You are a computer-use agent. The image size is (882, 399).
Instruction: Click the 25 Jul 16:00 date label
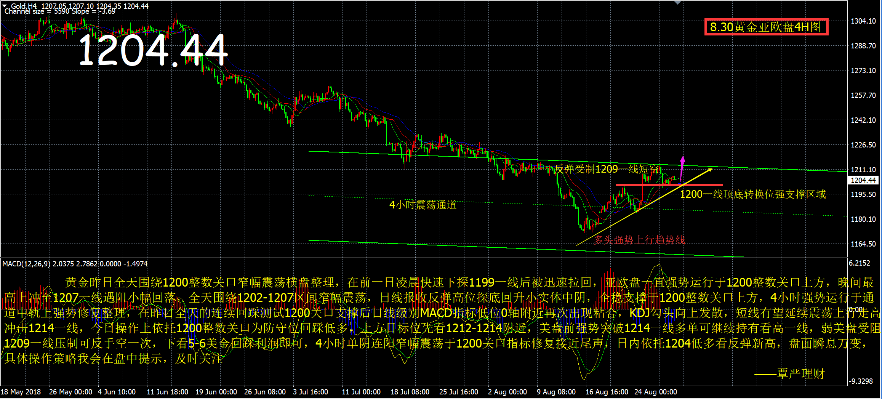[x=459, y=392]
